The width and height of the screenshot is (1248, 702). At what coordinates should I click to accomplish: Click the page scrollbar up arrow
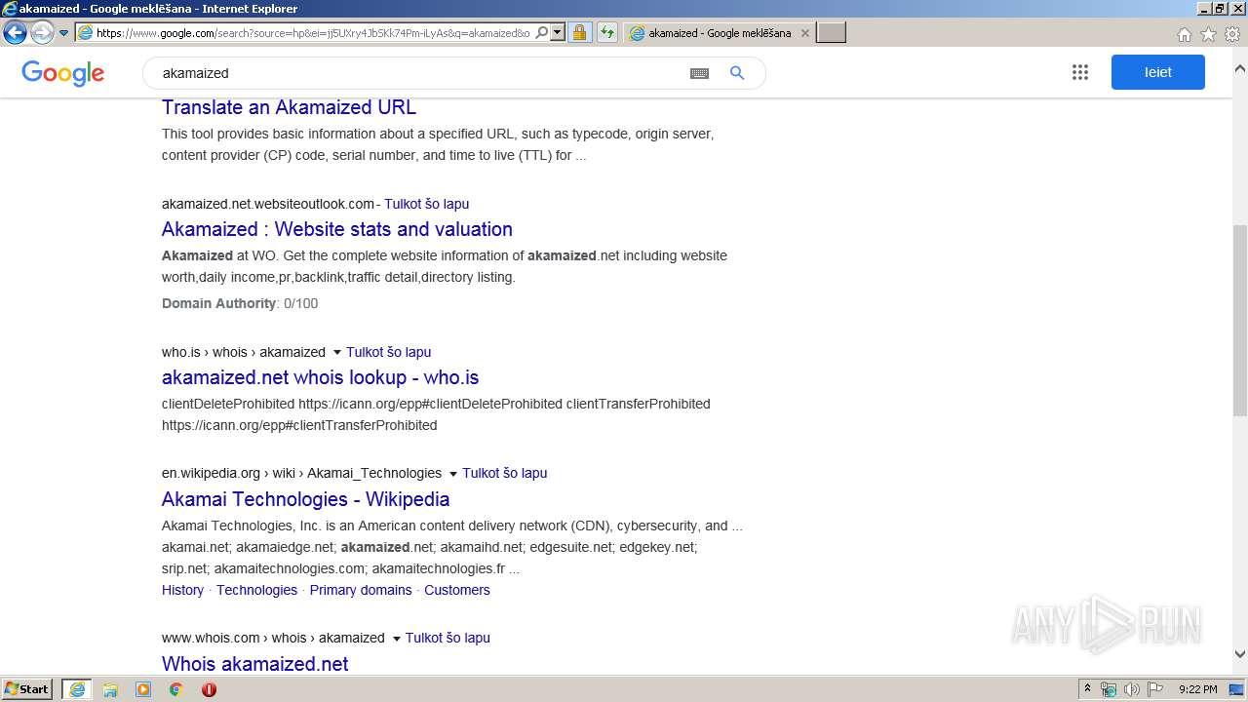tap(1240, 69)
